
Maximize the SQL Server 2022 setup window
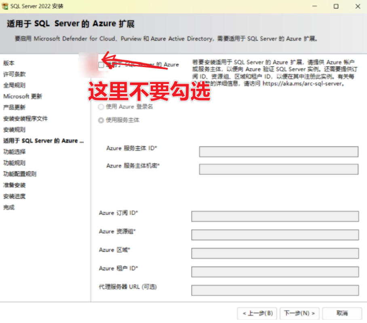(x=336, y=6)
